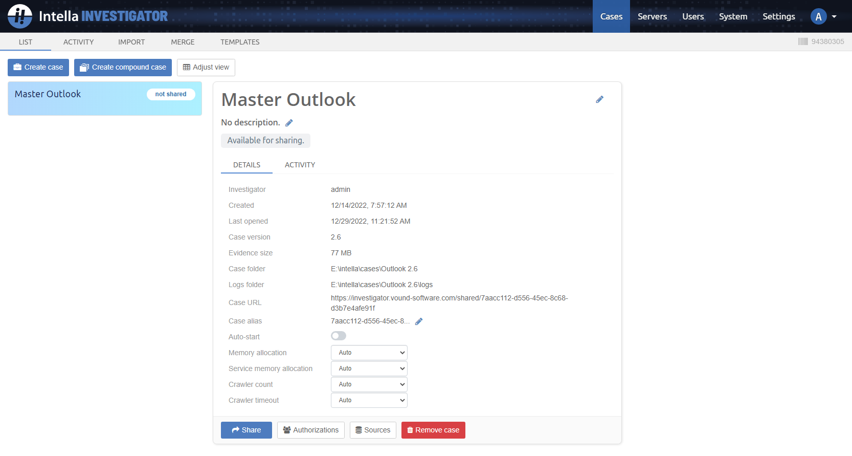Edit description using pencil icon
This screenshot has height=456, width=852.
click(289, 123)
